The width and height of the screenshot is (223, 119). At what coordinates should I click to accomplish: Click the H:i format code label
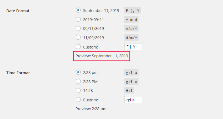click(x=129, y=91)
